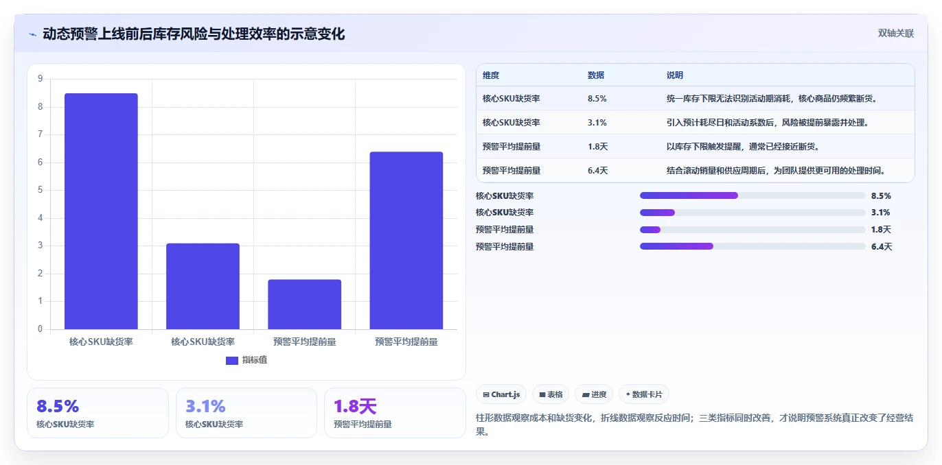Click the 说明 table column header

coord(675,75)
